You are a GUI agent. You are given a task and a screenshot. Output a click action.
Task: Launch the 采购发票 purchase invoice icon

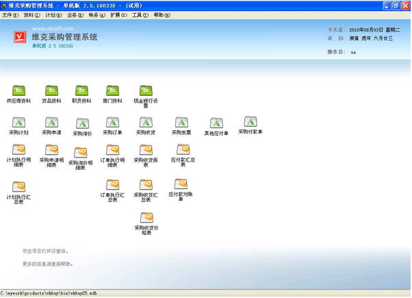pyautogui.click(x=181, y=126)
